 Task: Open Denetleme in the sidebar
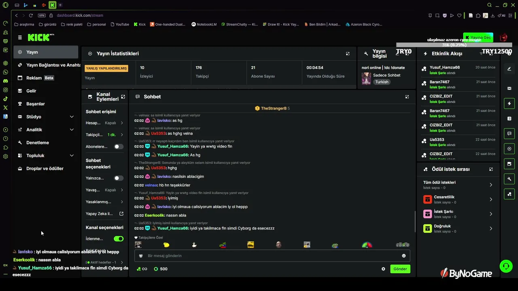pos(46,143)
